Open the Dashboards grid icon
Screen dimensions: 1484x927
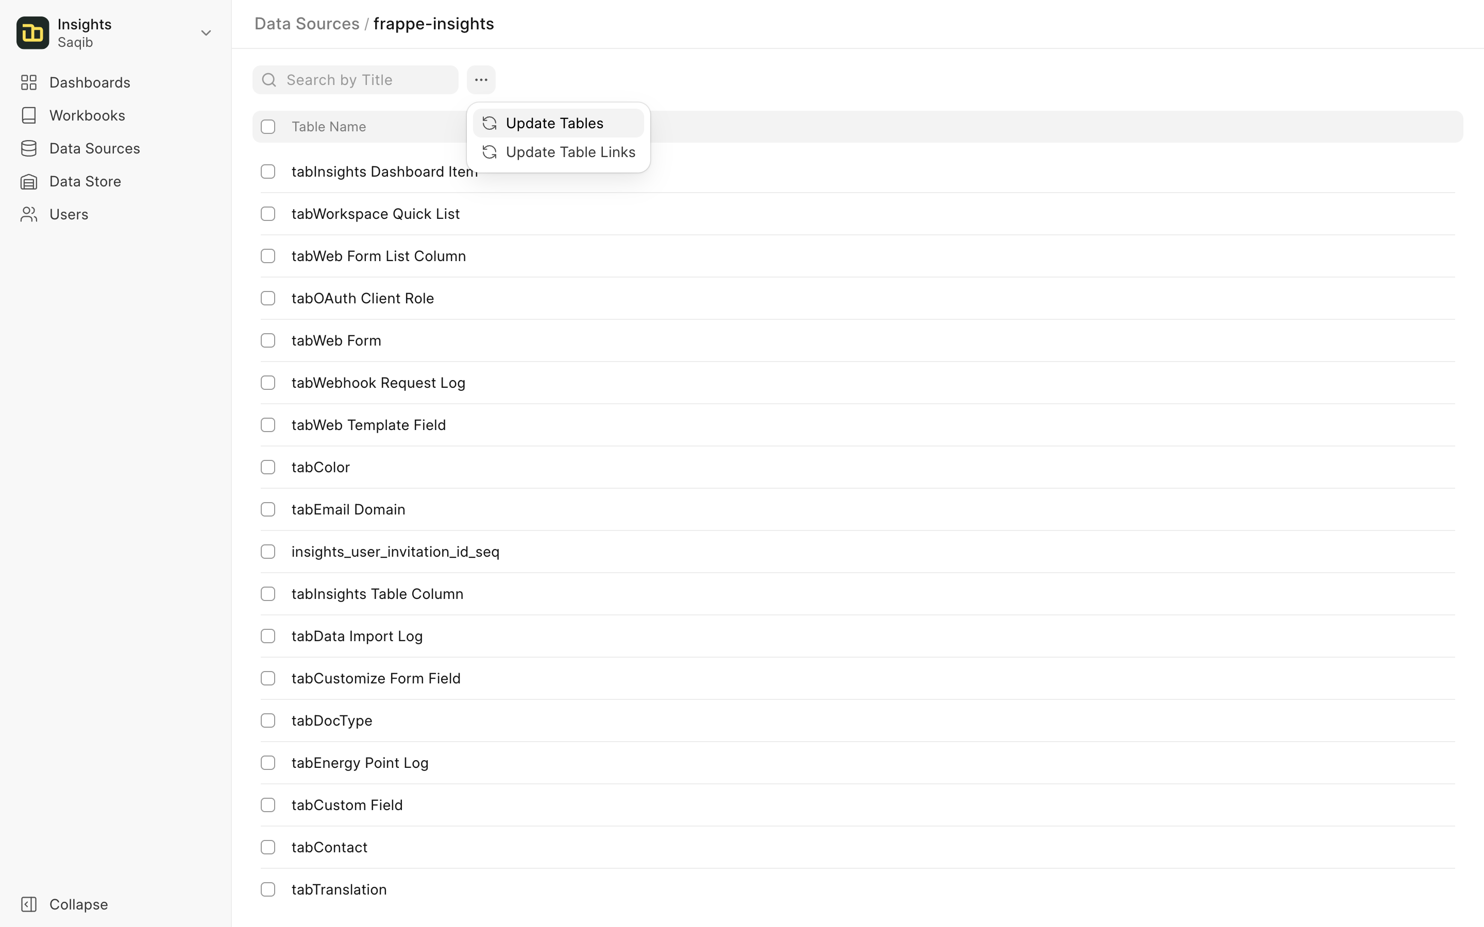(29, 82)
